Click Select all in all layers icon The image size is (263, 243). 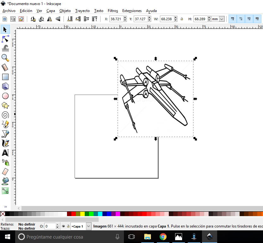coord(13,19)
